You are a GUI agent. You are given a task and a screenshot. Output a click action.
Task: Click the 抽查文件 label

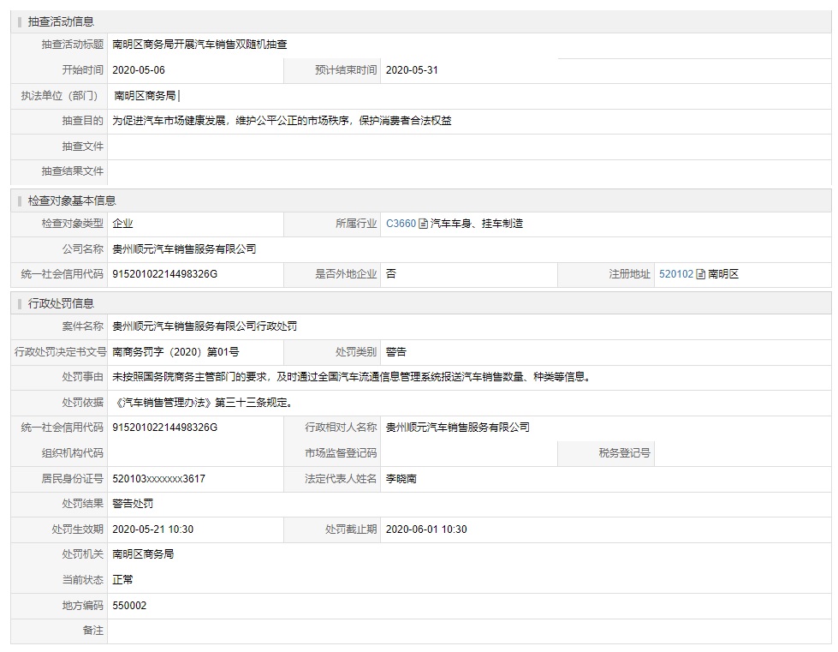[x=82, y=147]
